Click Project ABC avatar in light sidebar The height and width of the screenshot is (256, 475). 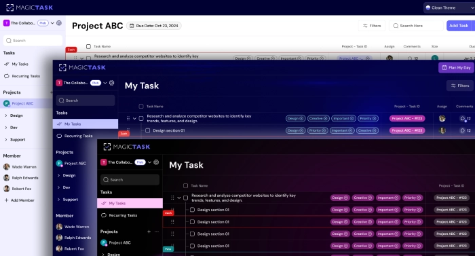coord(6,103)
